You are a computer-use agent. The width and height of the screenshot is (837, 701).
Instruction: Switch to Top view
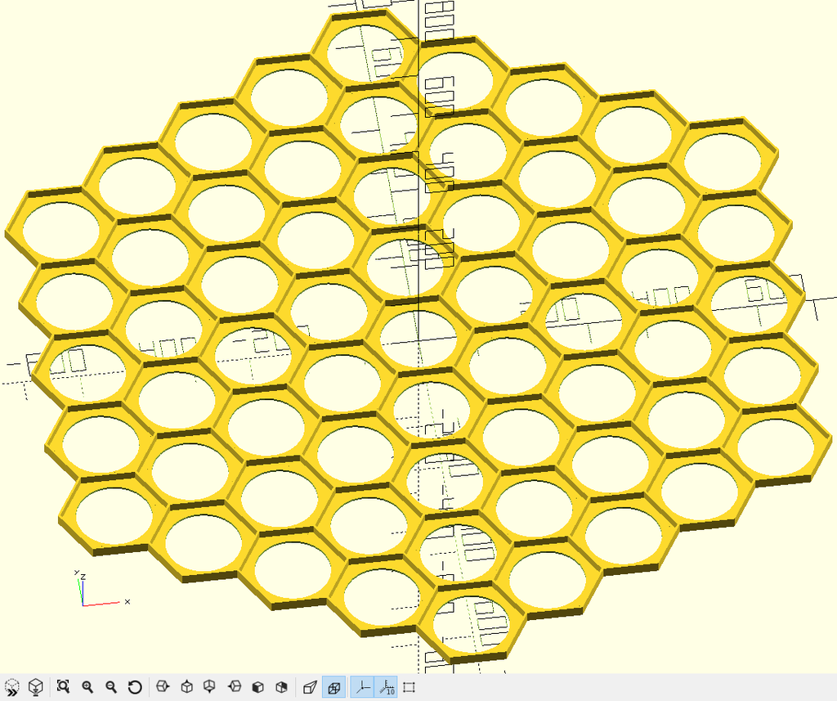click(x=187, y=686)
